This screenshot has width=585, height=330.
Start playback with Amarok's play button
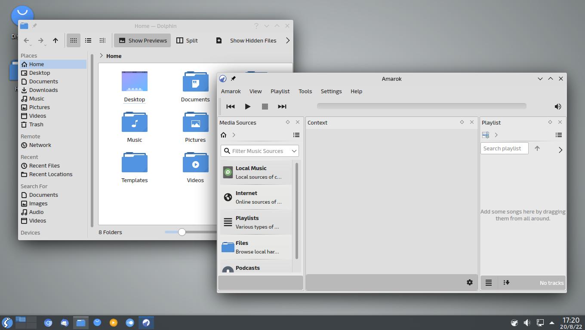pos(248,107)
